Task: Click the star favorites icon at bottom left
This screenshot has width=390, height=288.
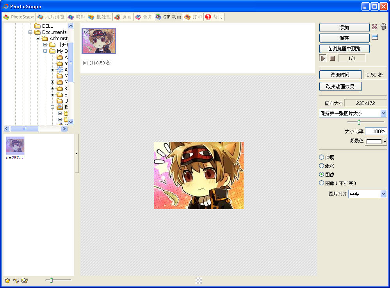Action: tap(7, 281)
